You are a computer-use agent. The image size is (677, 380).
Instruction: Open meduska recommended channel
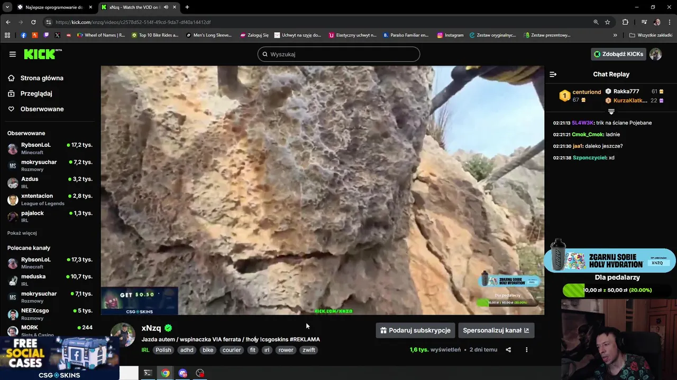(x=50, y=280)
